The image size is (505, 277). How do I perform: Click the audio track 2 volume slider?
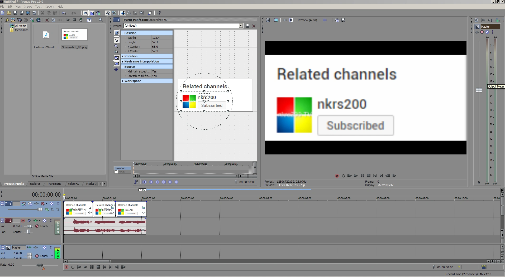point(30,226)
